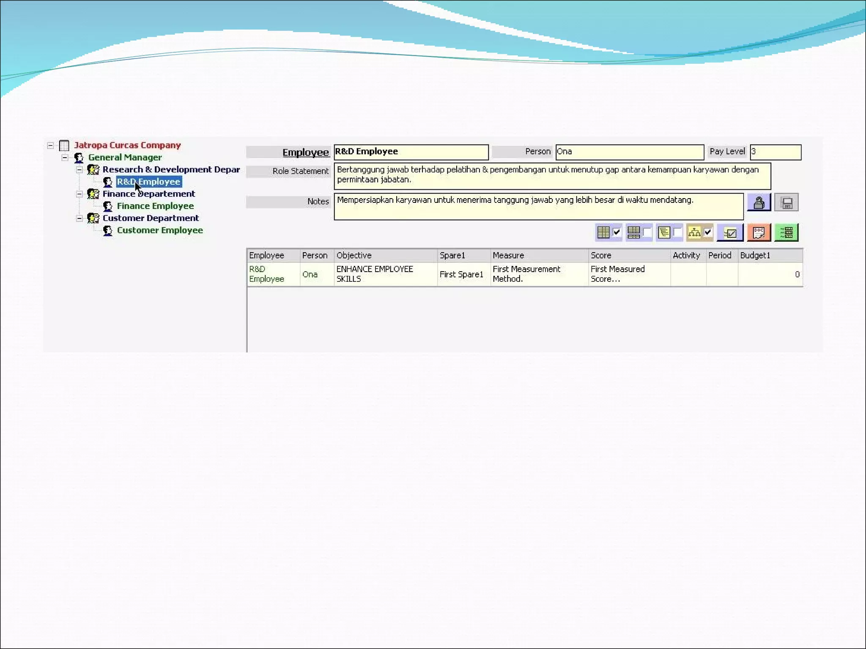Collapse the Research & Development Department node
This screenshot has height=649, width=866.
click(x=79, y=170)
